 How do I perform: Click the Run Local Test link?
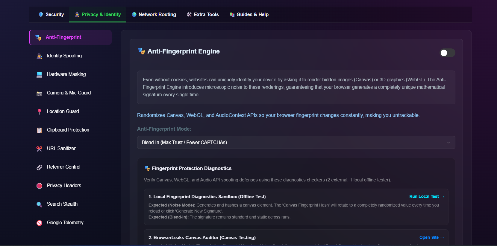pyautogui.click(x=427, y=196)
